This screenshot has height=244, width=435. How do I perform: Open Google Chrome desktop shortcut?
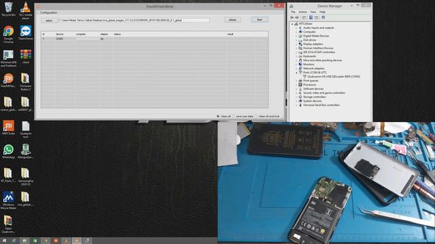(x=8, y=35)
